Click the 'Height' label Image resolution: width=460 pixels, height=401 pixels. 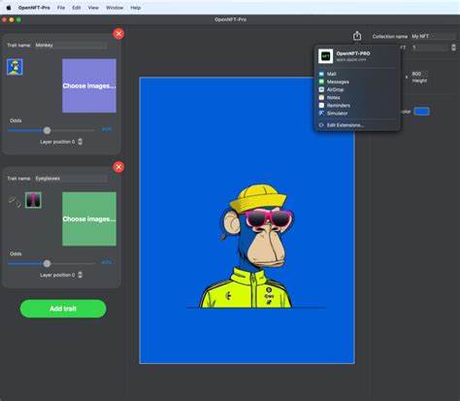[x=419, y=81]
